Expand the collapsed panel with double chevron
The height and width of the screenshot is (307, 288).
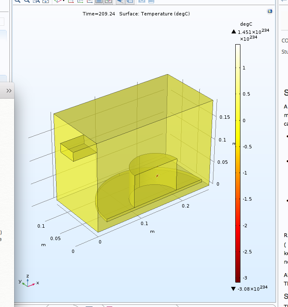pyautogui.click(x=9, y=90)
